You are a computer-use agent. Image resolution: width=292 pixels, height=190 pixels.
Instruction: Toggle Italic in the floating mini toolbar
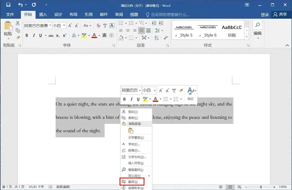[x=131, y=99]
